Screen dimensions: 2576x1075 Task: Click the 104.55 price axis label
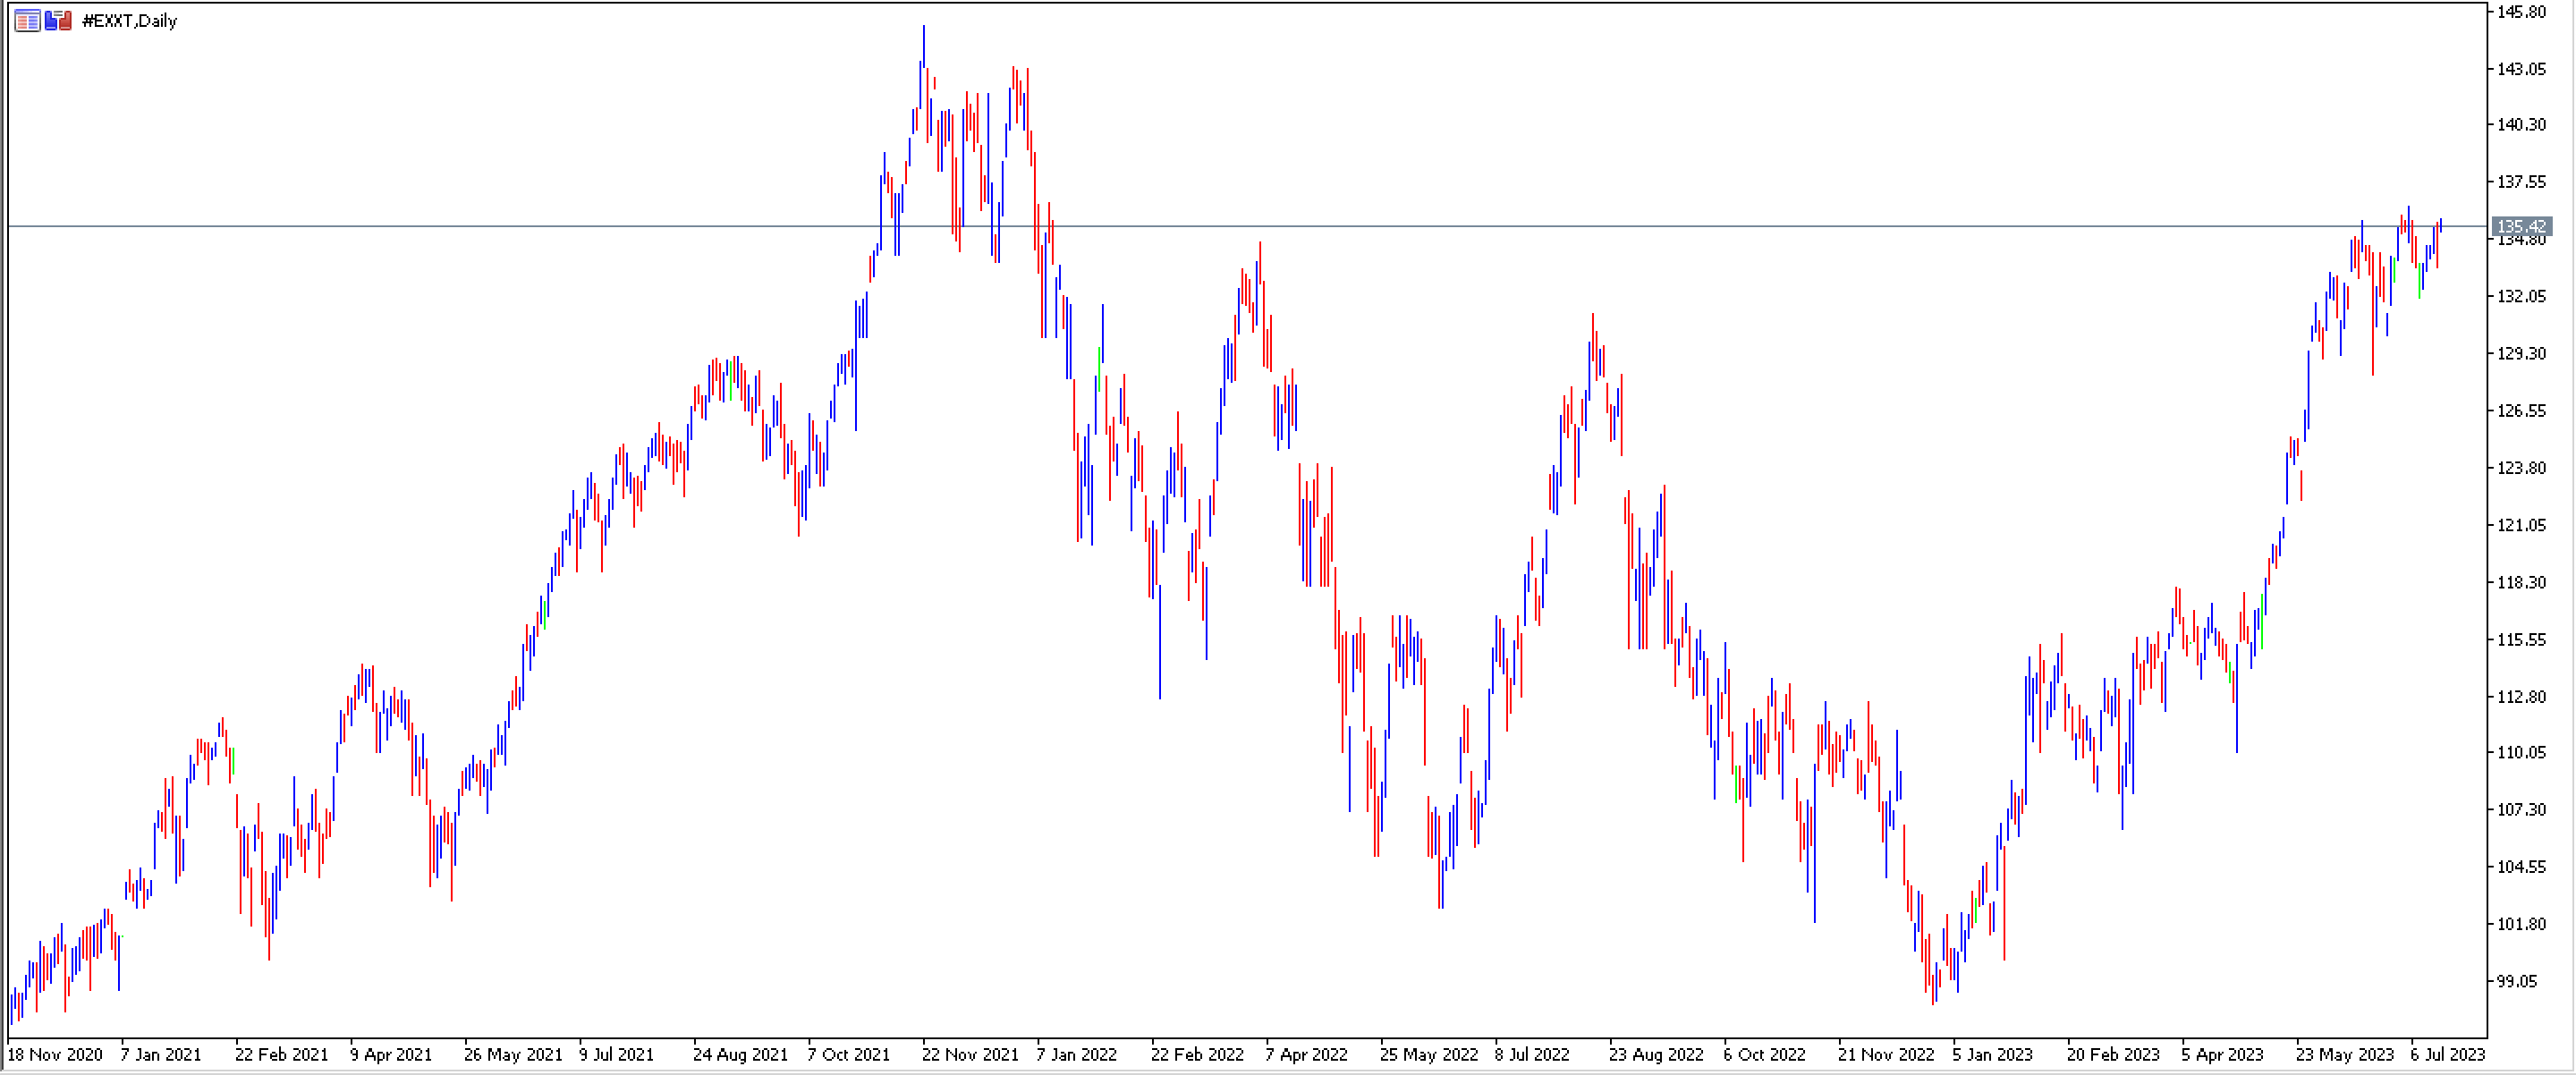[x=2522, y=867]
